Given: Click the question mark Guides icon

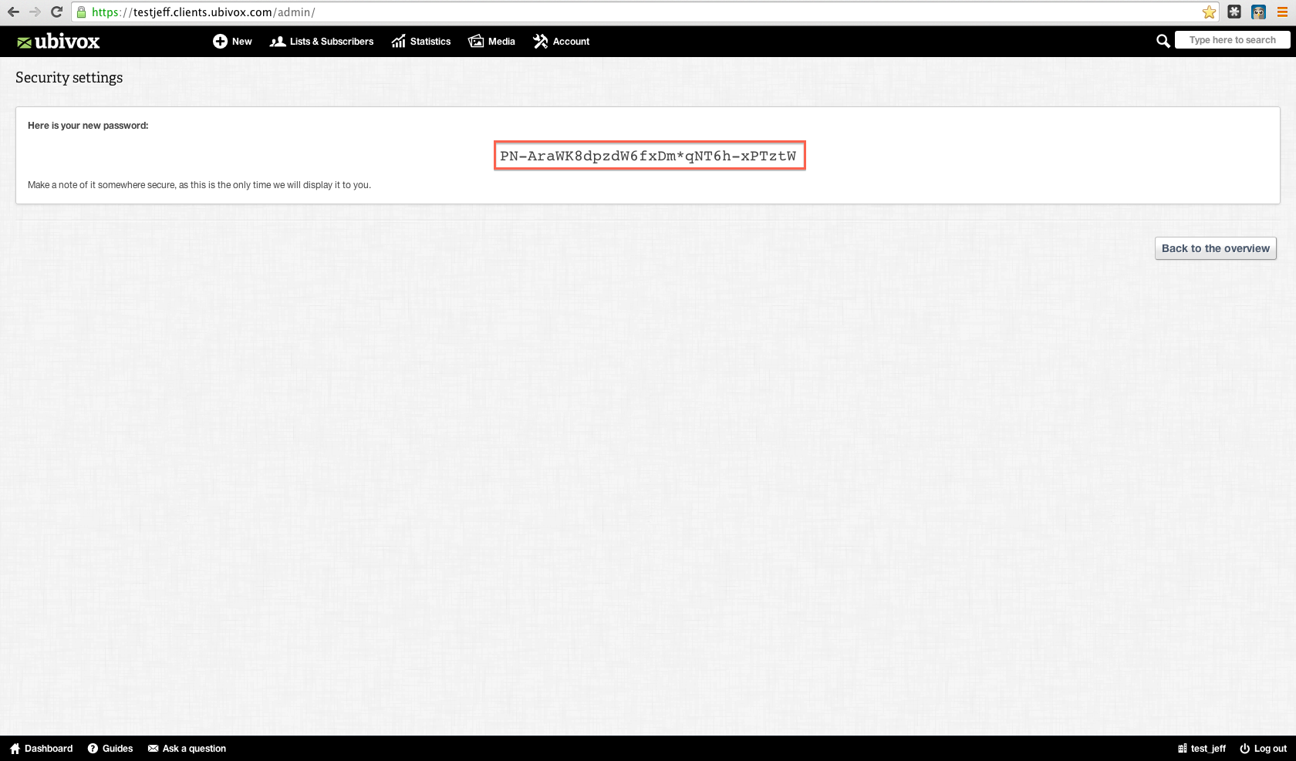Looking at the screenshot, I should (x=93, y=749).
